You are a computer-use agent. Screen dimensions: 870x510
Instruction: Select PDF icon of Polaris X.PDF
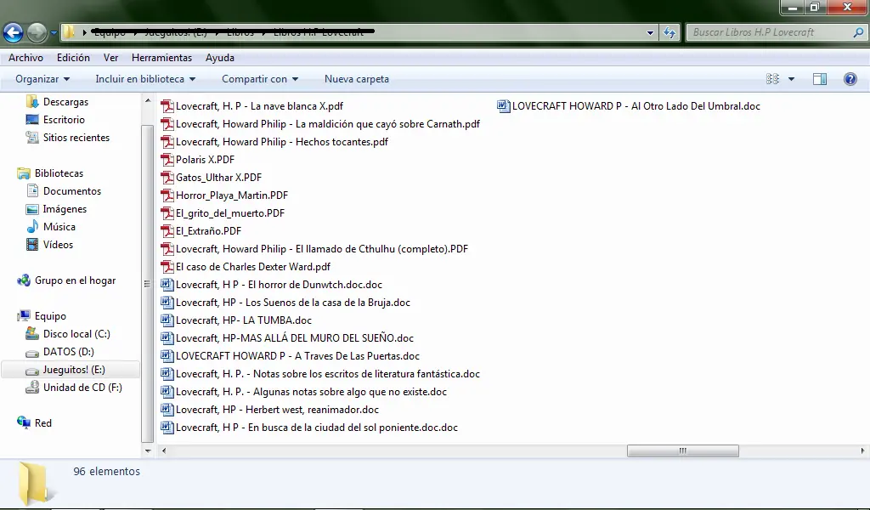167,159
